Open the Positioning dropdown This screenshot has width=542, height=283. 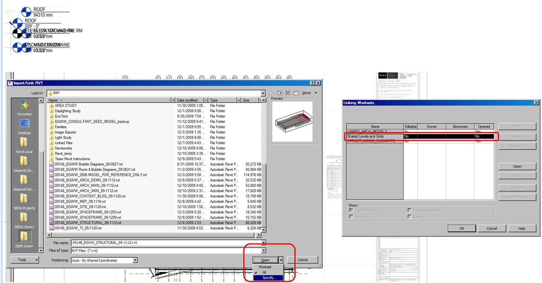(135, 260)
